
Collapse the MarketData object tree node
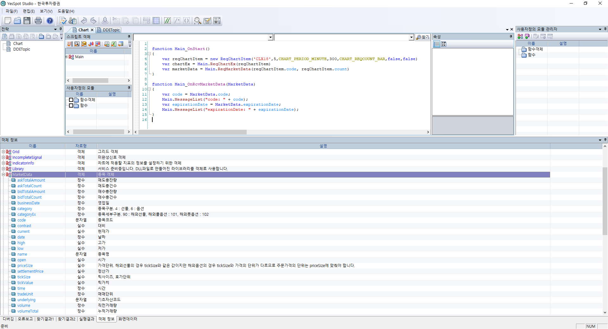coord(3,175)
